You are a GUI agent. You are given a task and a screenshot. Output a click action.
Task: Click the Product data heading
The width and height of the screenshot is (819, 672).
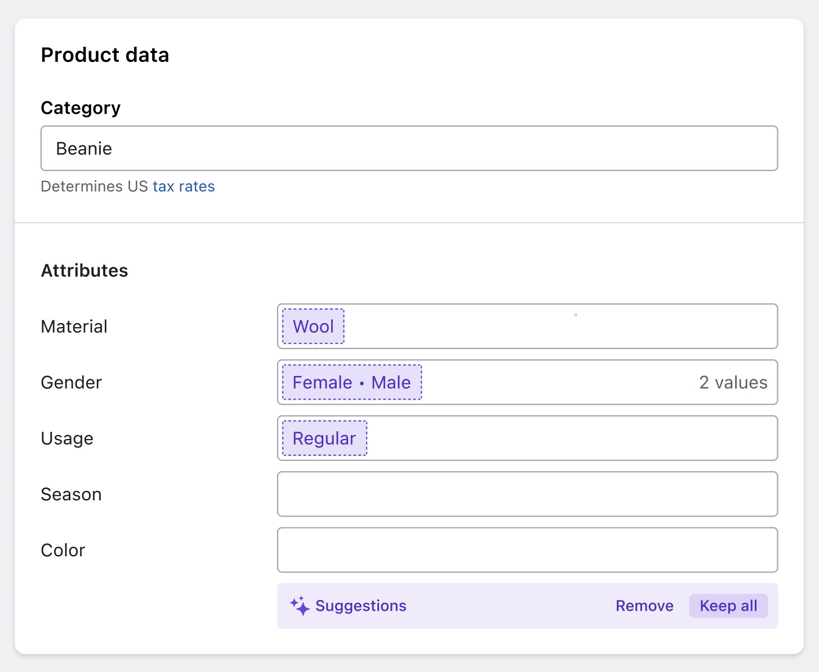105,55
